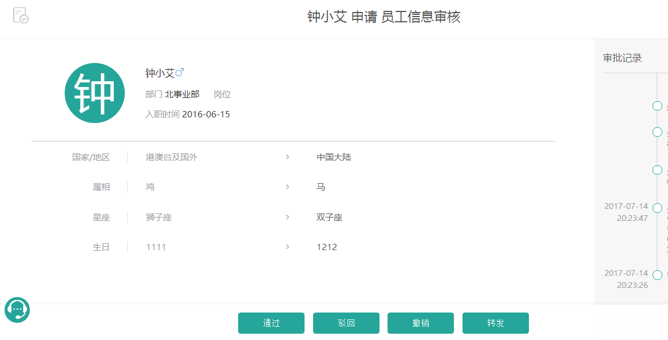
Task: Click the page title 钟小艾 申请 员工信息审核
Action: tap(384, 17)
